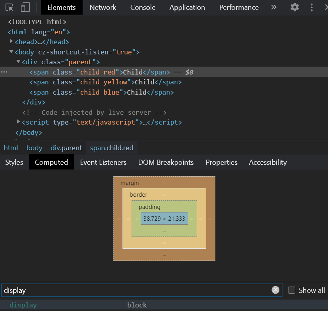Select div.parent in the breadcrumb bar
Image resolution: width=328 pixels, height=311 pixels.
66,148
